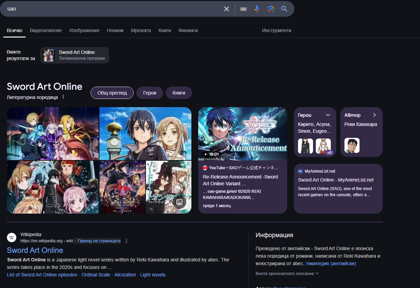The width and height of the screenshot is (420, 288).
Task: Click the YouTube source icon on the video card
Action: coord(205,168)
